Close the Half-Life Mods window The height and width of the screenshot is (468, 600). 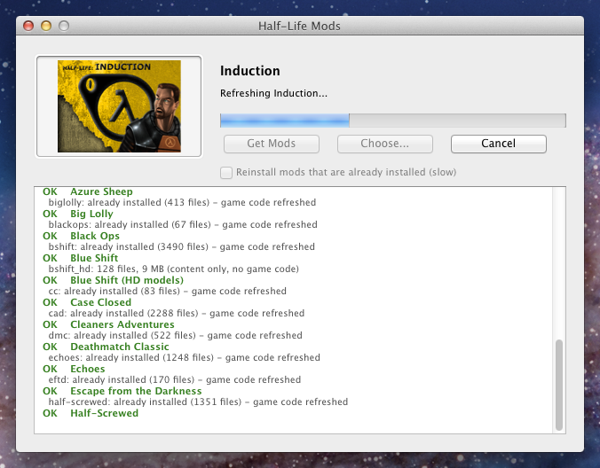[x=28, y=26]
